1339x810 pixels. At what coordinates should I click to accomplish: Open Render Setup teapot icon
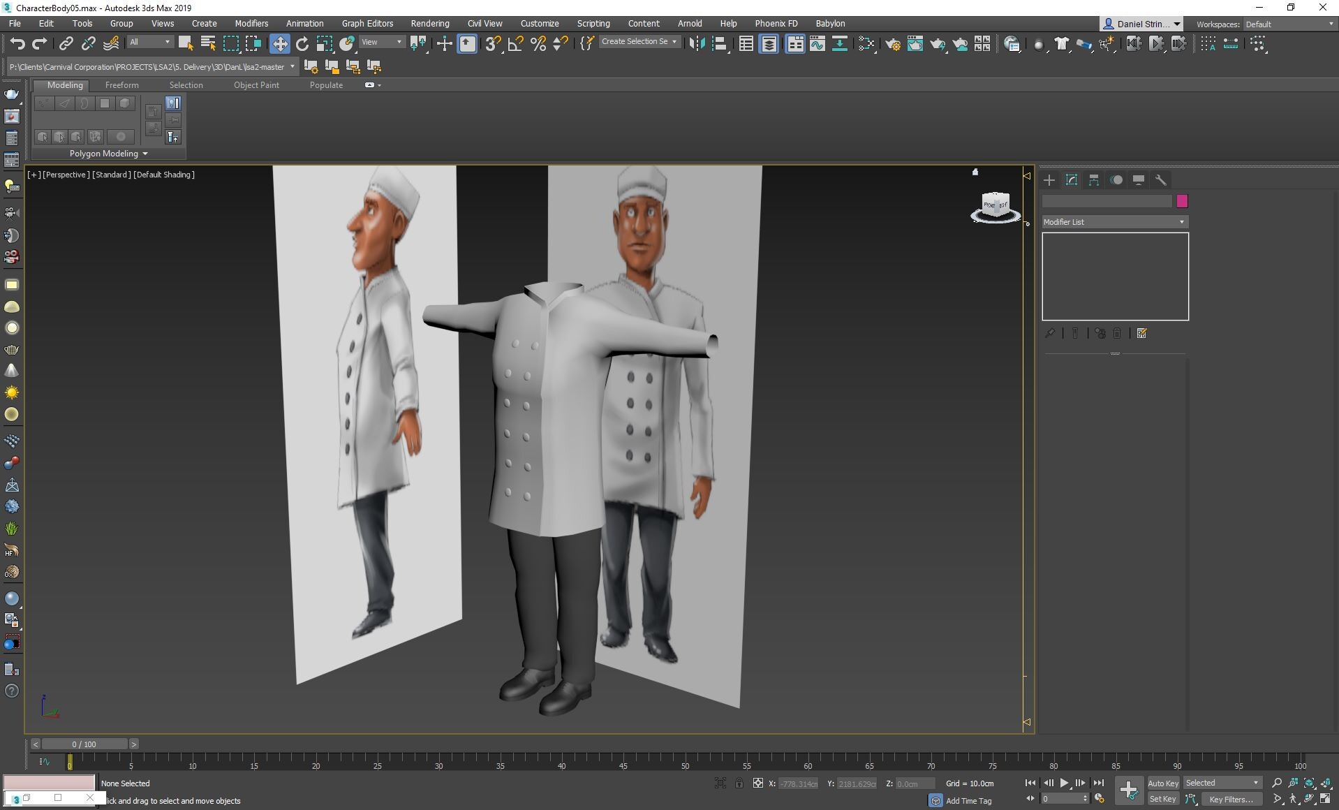892,44
